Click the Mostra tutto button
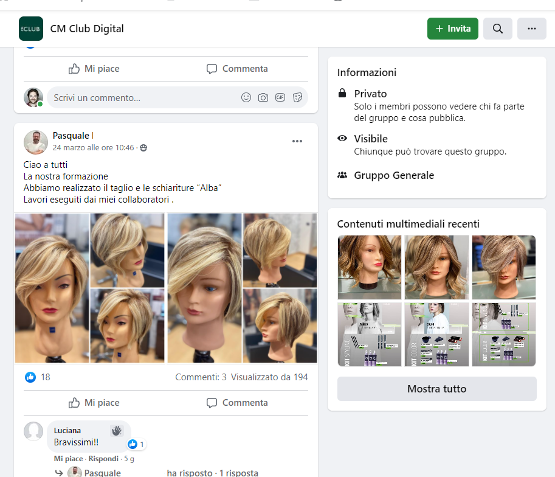Viewport: 555px width, 477px height. pos(437,389)
